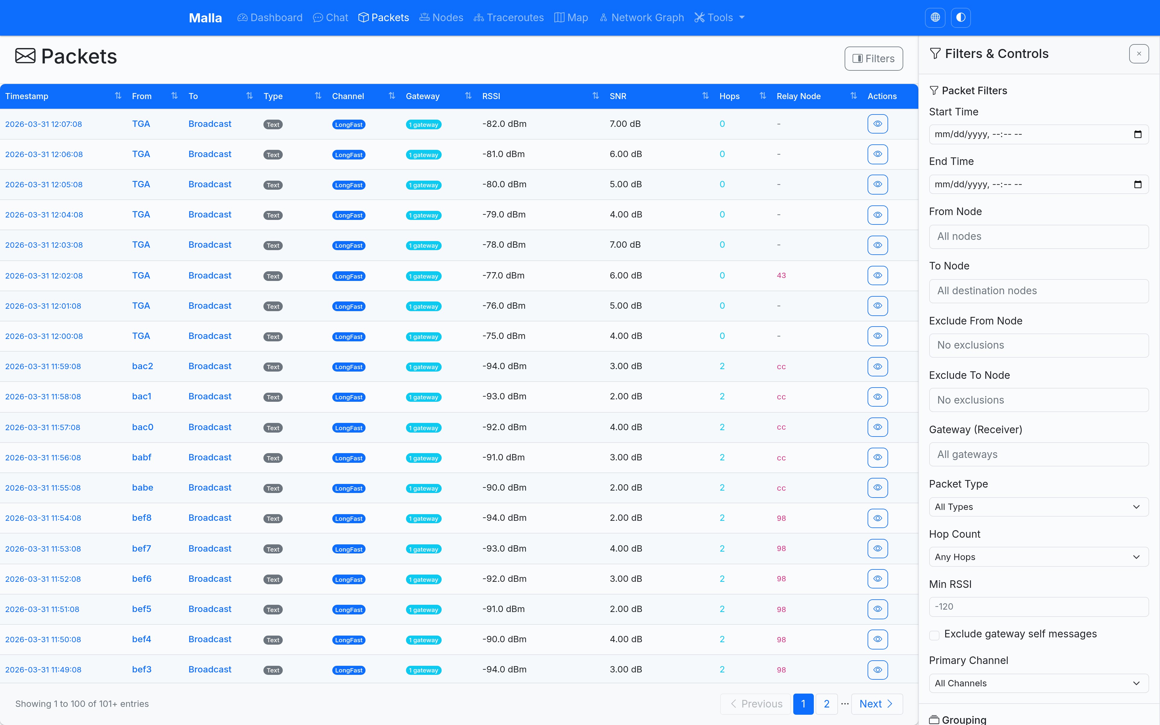Click the globe language icon
The height and width of the screenshot is (725, 1160).
coord(935,18)
